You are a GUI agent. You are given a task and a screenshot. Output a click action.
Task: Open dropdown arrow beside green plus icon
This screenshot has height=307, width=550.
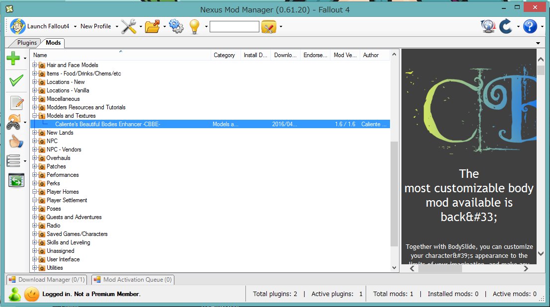coord(25,59)
